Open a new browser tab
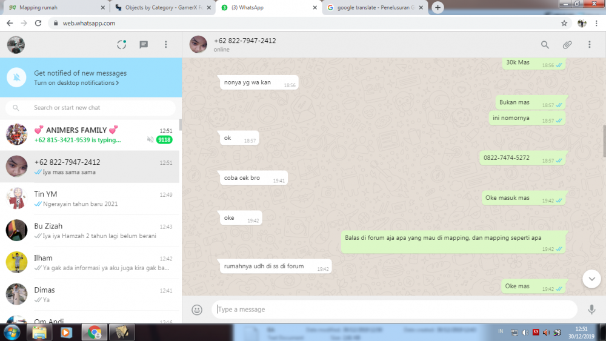The height and width of the screenshot is (341, 606). pos(438,7)
